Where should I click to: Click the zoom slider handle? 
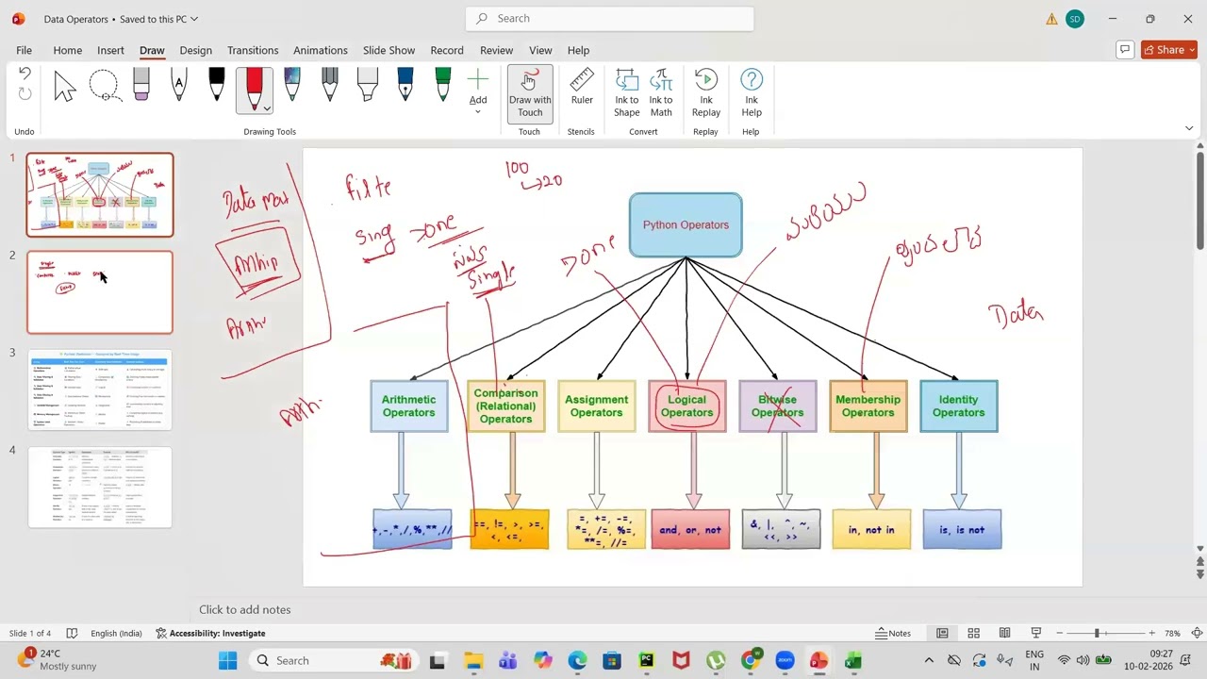pyautogui.click(x=1097, y=633)
